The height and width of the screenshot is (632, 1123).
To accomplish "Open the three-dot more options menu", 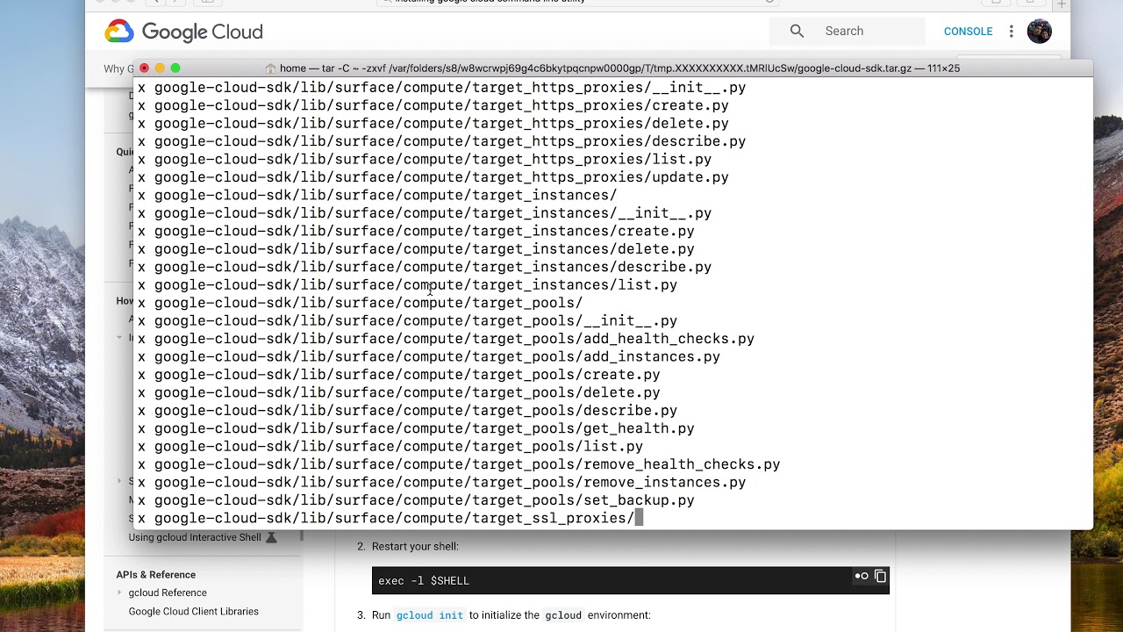I will (x=1012, y=31).
